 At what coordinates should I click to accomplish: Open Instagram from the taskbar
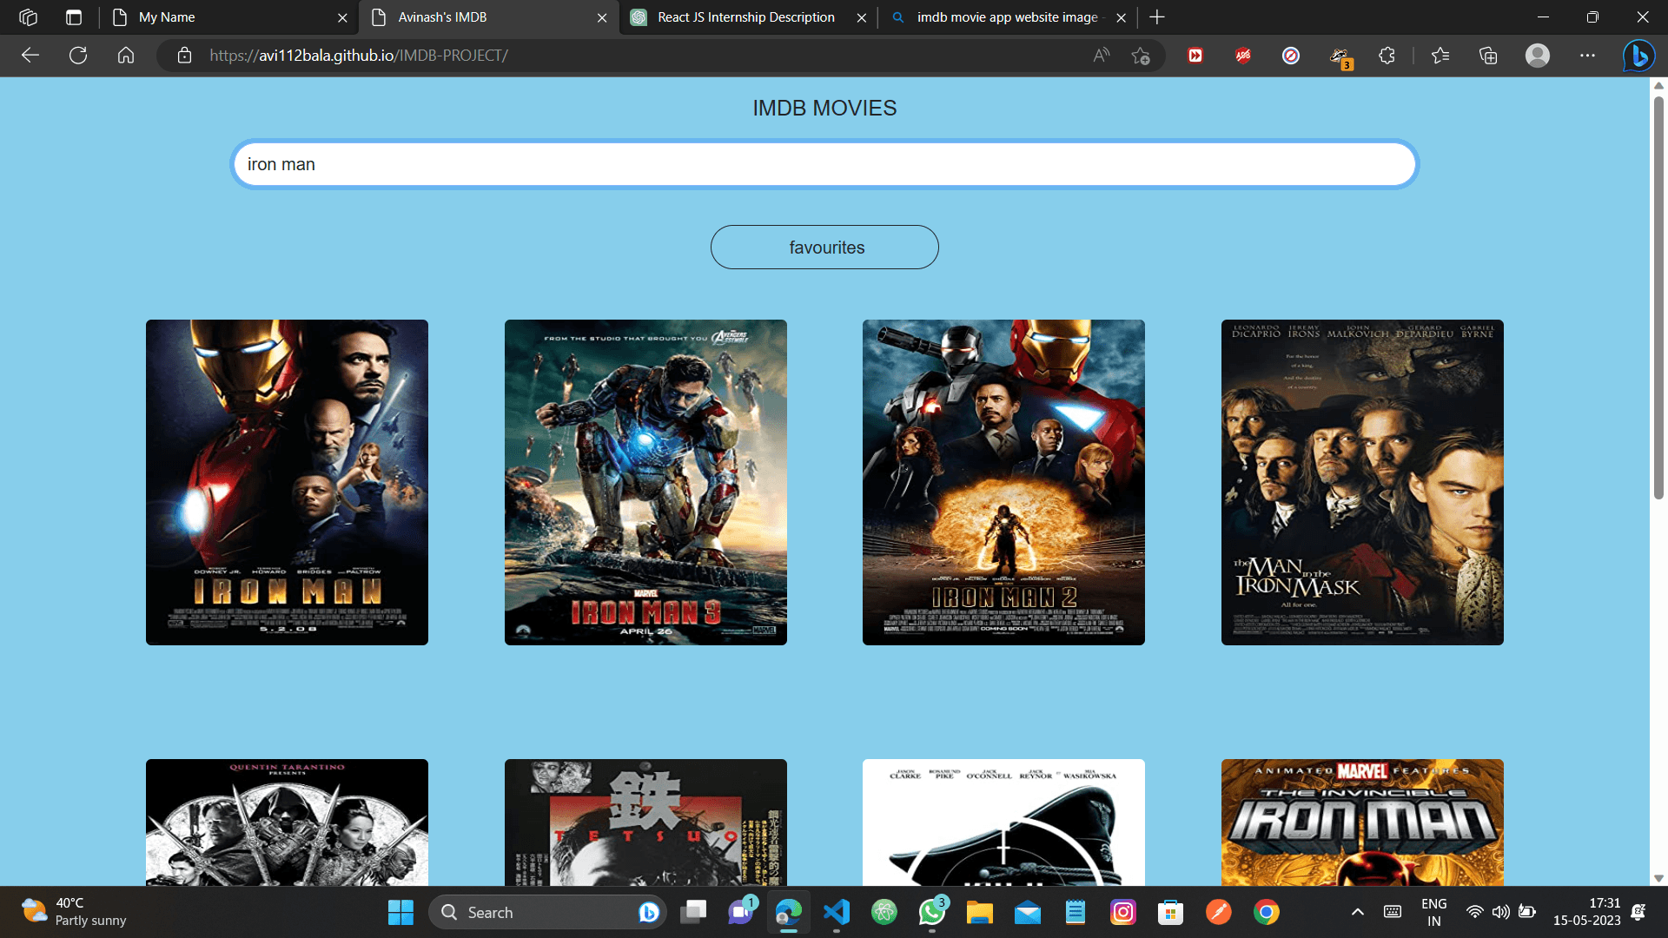tap(1123, 912)
